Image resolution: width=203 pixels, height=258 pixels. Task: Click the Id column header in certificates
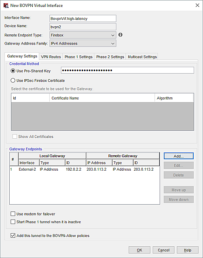(30, 98)
